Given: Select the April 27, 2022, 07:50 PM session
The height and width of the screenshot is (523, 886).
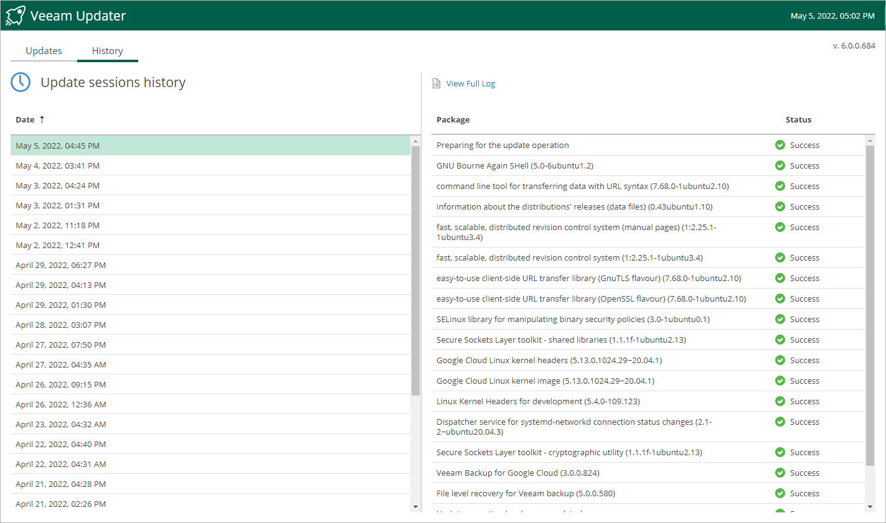Looking at the screenshot, I should 210,345.
